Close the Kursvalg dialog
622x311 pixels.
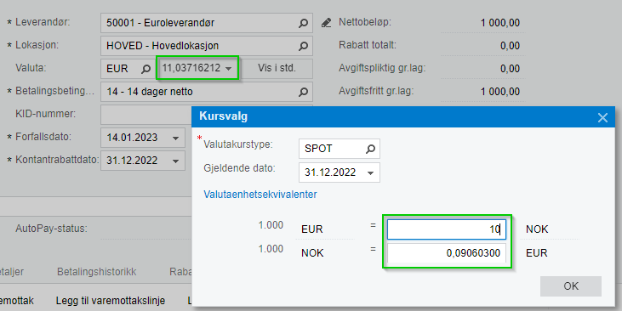pos(602,117)
